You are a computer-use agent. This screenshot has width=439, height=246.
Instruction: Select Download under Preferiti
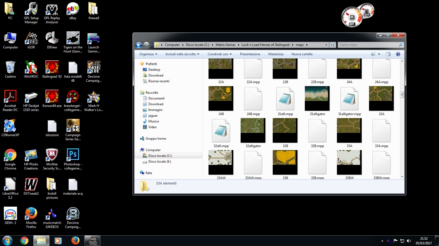pos(156,75)
